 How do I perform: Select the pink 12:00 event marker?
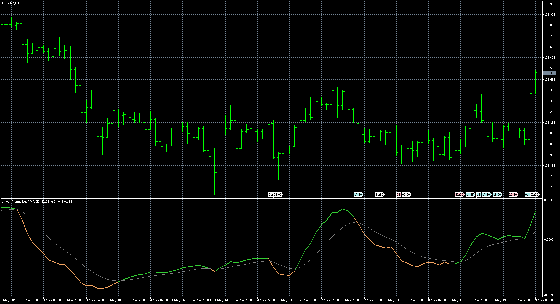point(459,195)
